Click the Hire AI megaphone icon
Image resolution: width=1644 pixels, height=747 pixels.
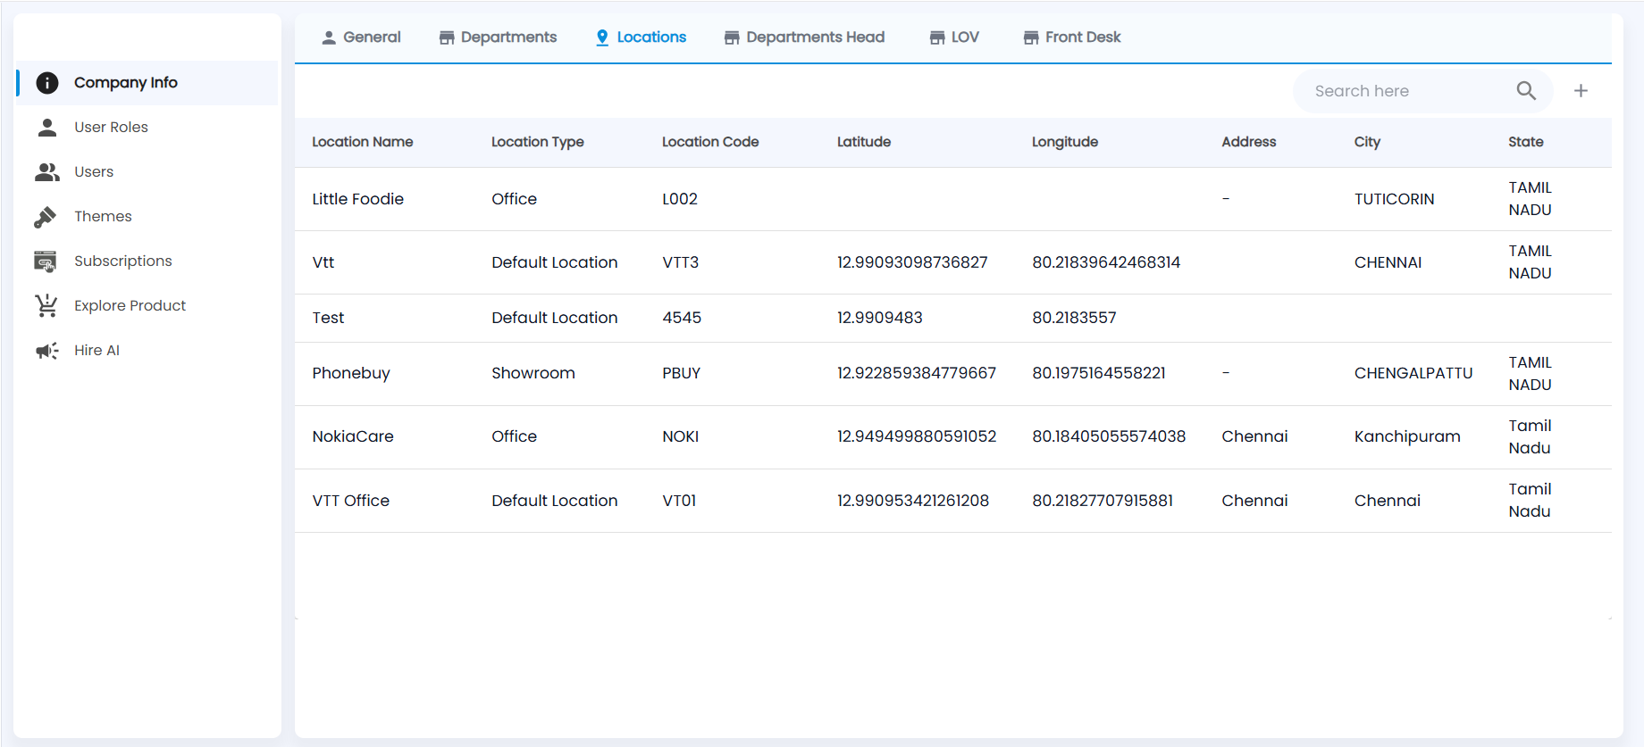[x=47, y=351]
